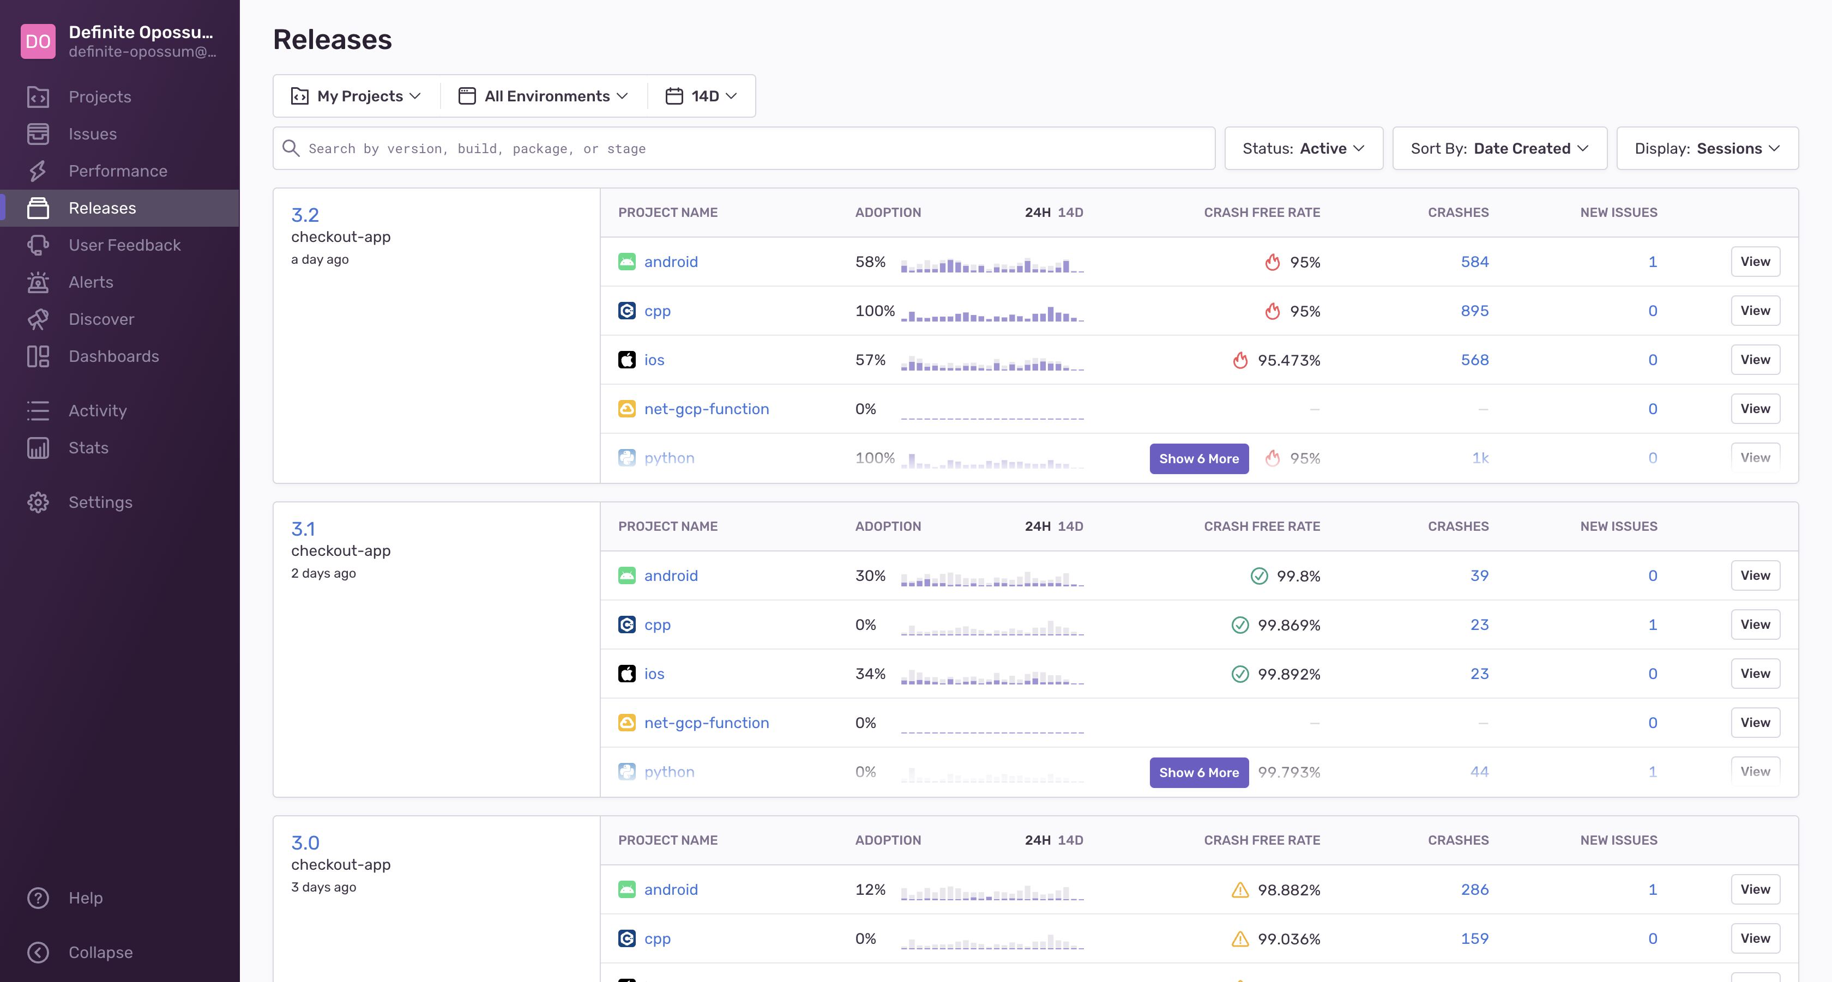Open the release 3.1 version link
The width and height of the screenshot is (1832, 982).
pyautogui.click(x=303, y=529)
